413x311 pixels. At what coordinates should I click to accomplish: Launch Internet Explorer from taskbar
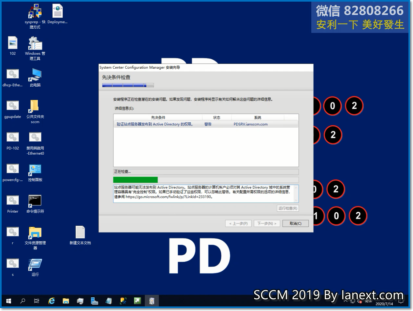(x=52, y=301)
